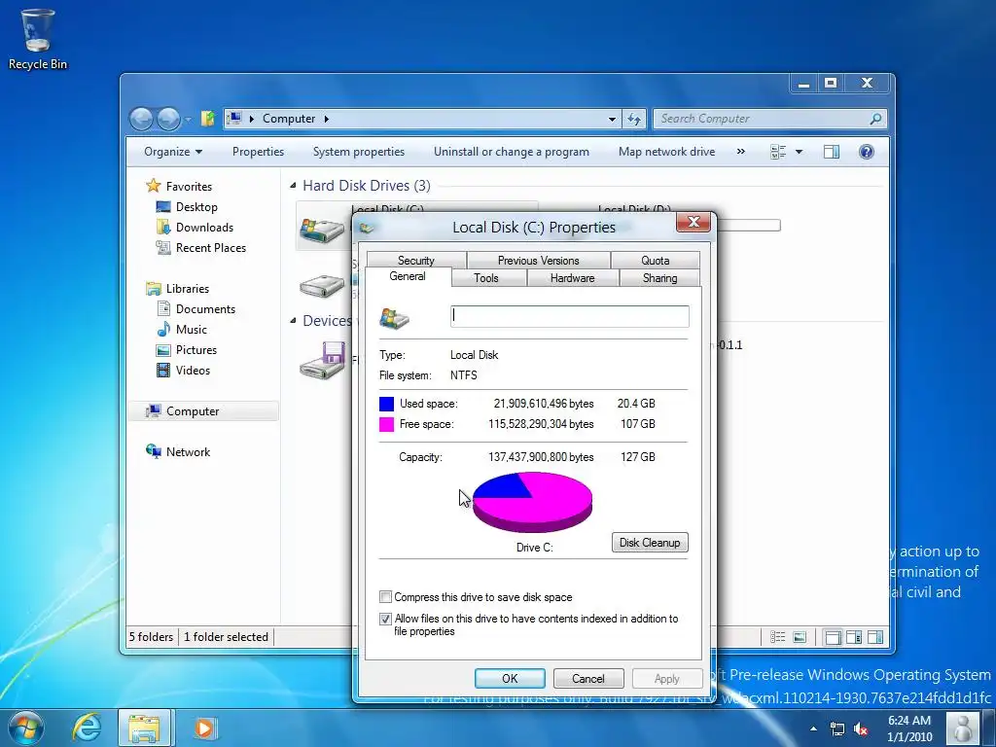Click the Forward arrow in Explorer
The height and width of the screenshot is (747, 996).
(168, 119)
